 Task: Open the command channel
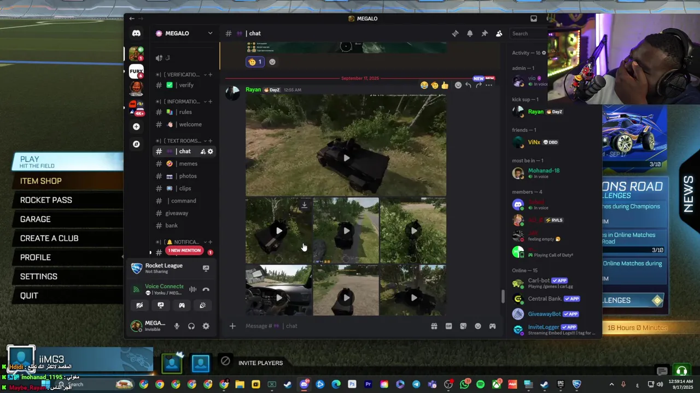[x=184, y=201]
